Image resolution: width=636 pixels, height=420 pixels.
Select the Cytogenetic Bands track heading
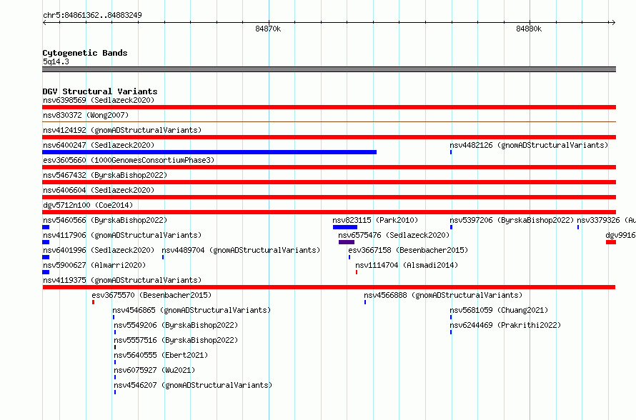click(x=85, y=53)
